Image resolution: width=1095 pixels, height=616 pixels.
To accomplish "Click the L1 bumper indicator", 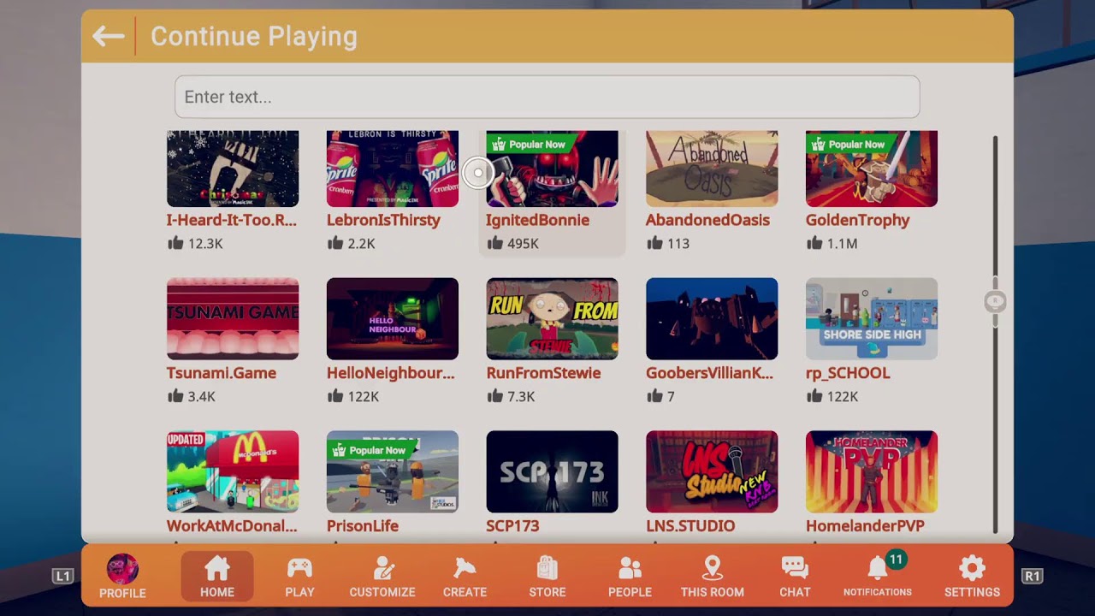I will point(63,576).
